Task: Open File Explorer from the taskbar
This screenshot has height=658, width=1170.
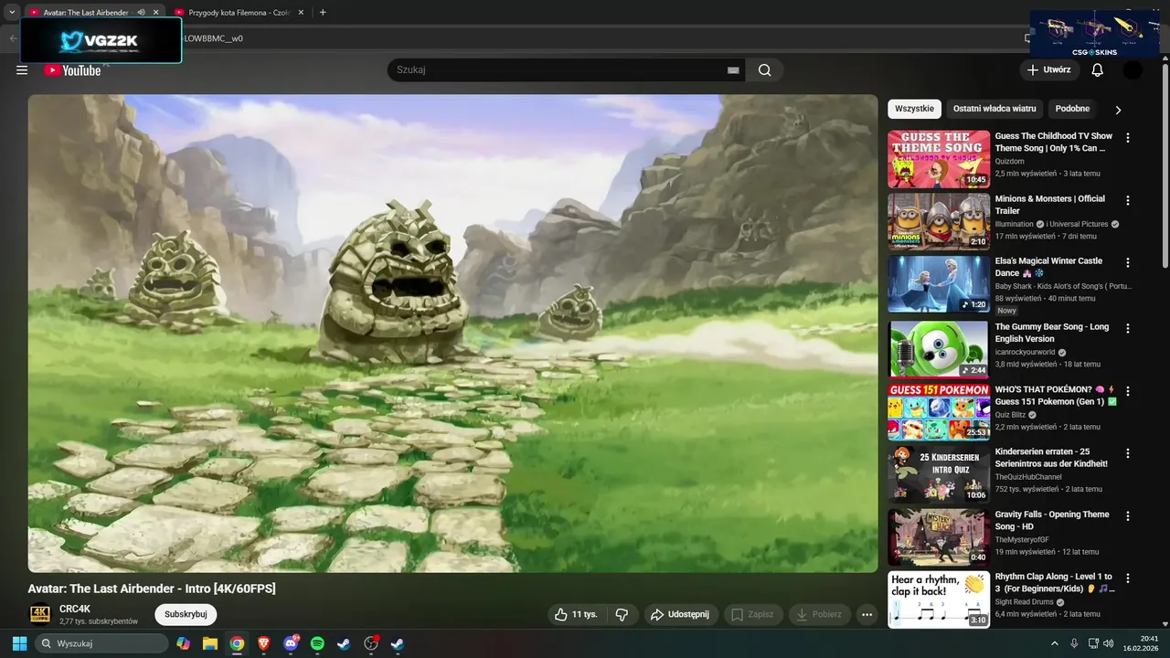Action: click(x=210, y=643)
